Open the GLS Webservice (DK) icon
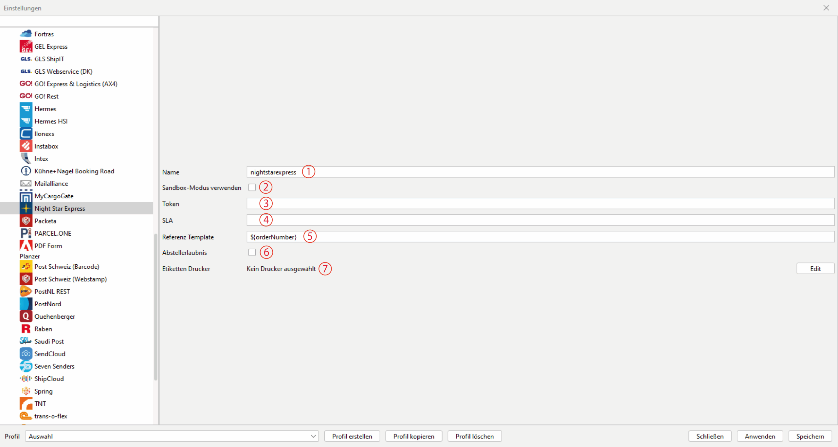Viewport: 838px width, 447px height. click(x=26, y=71)
